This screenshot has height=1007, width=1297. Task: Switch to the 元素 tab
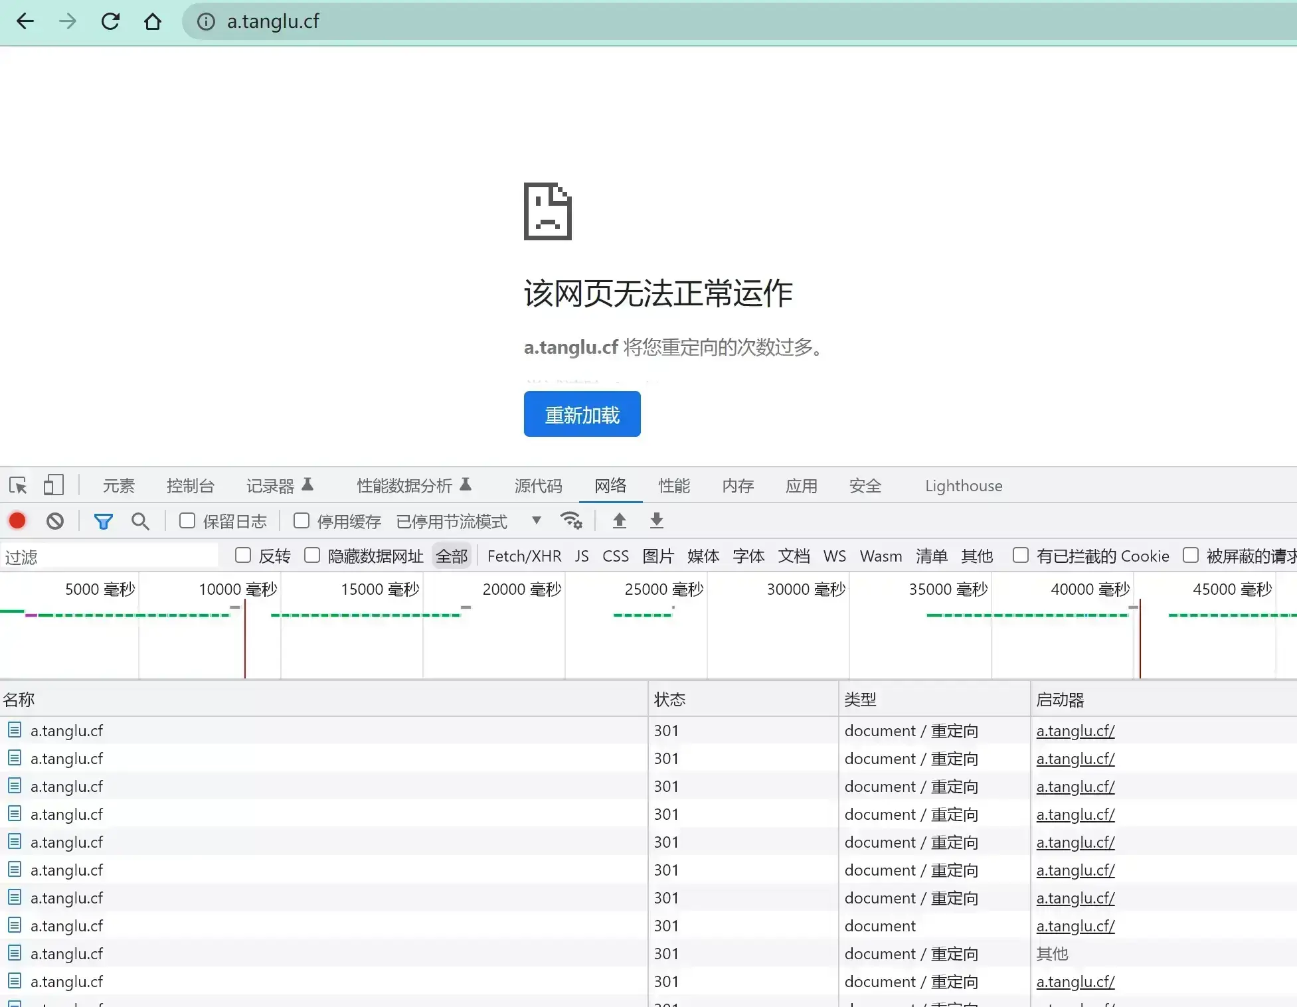pos(119,486)
